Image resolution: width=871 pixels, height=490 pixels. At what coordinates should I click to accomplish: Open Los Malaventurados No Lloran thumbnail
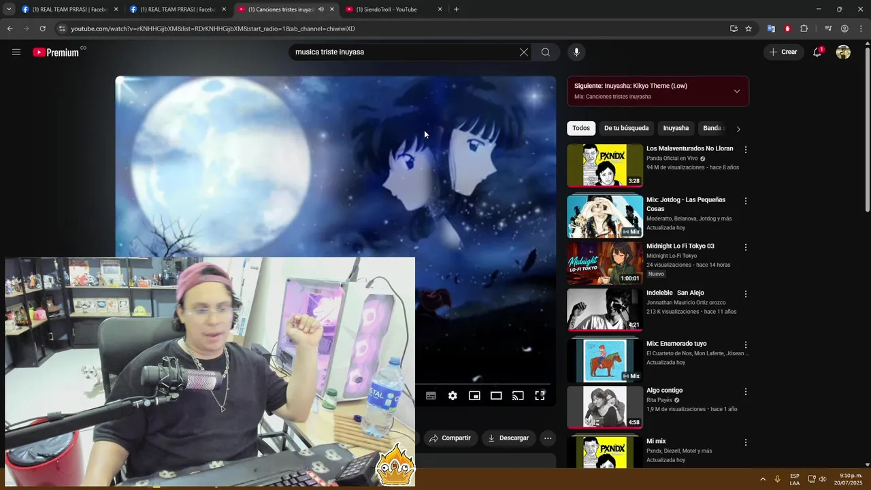(605, 165)
